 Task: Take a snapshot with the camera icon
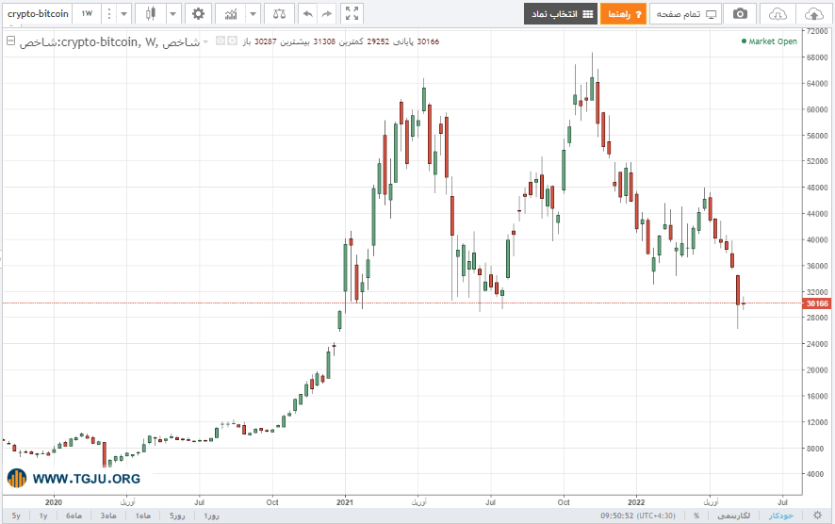coord(740,14)
